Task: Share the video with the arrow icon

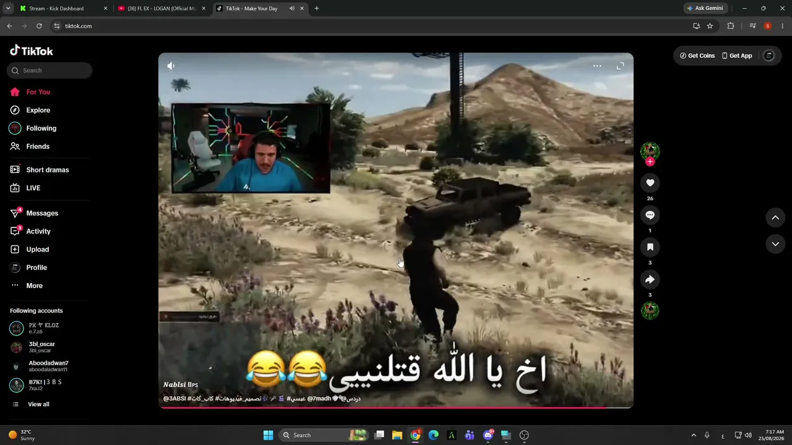Action: tap(650, 279)
